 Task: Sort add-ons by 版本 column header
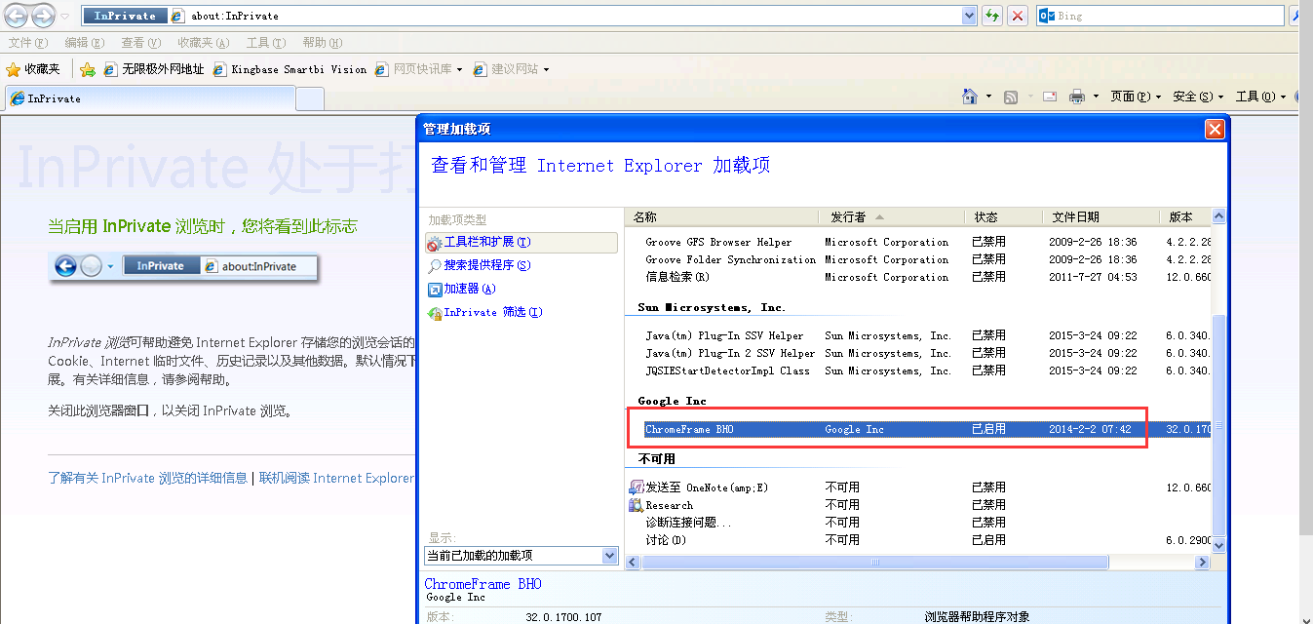(x=1184, y=216)
